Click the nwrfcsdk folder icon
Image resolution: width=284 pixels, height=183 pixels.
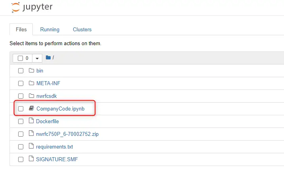[x=31, y=95]
